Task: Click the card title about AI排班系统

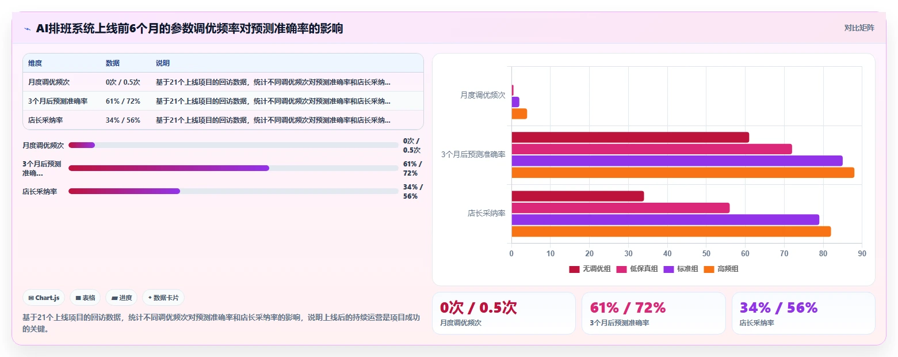Action: [189, 28]
